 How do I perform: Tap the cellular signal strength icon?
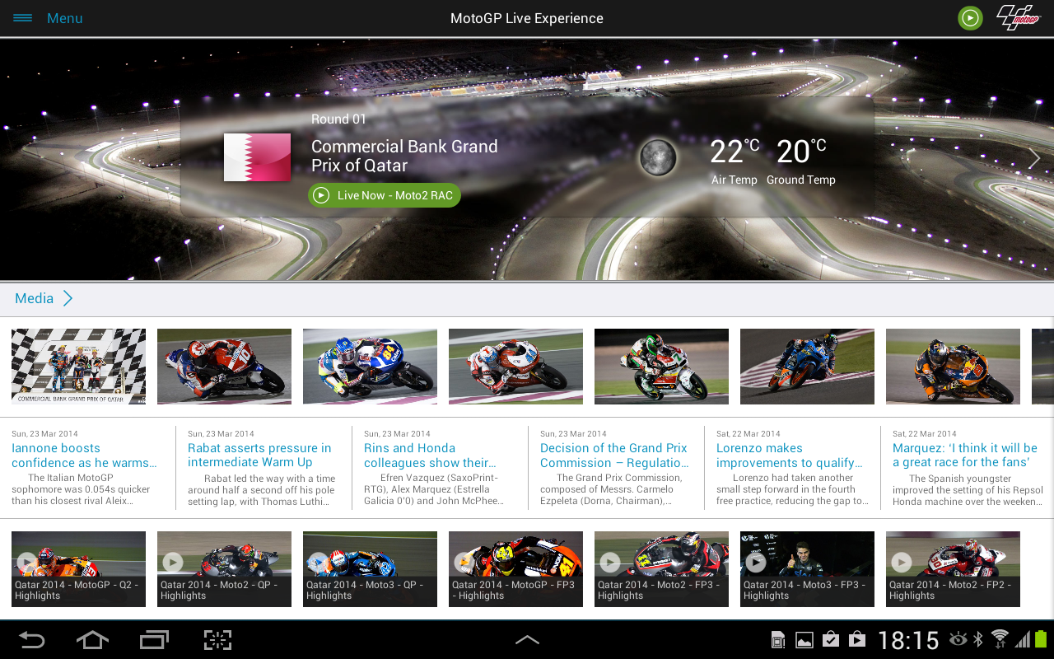[1023, 639]
